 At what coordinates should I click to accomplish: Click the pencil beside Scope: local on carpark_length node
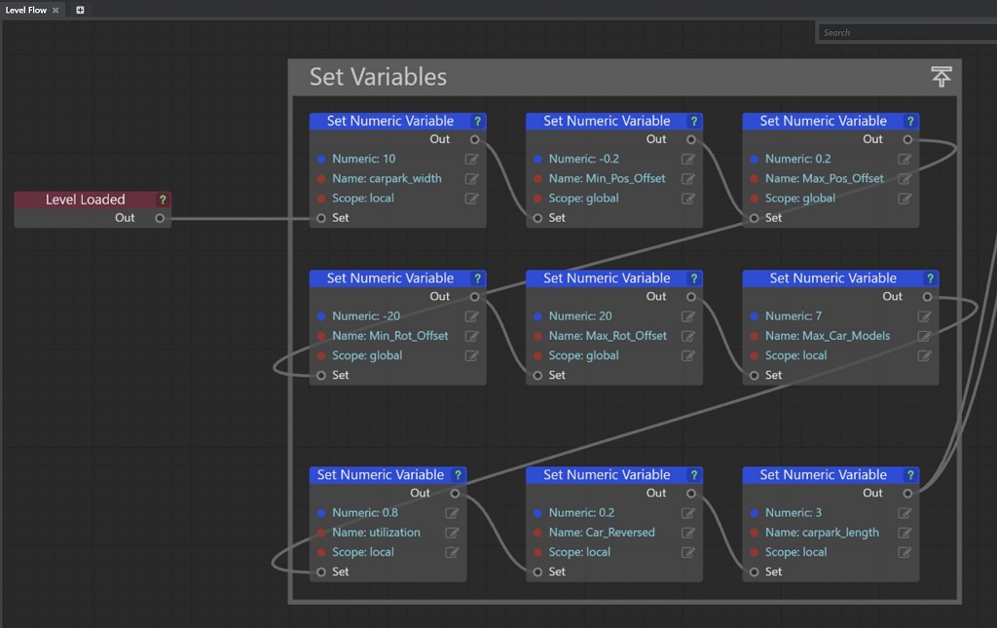[905, 552]
